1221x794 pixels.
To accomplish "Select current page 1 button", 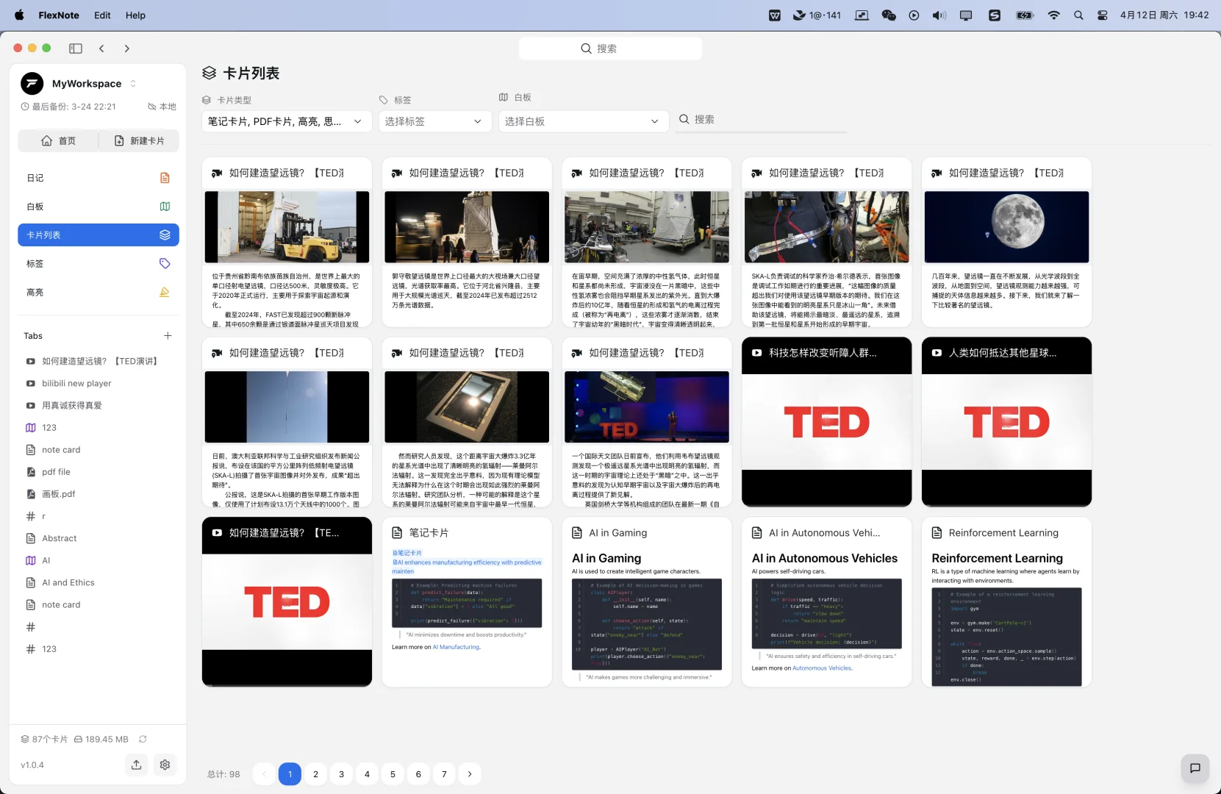I will 290,773.
